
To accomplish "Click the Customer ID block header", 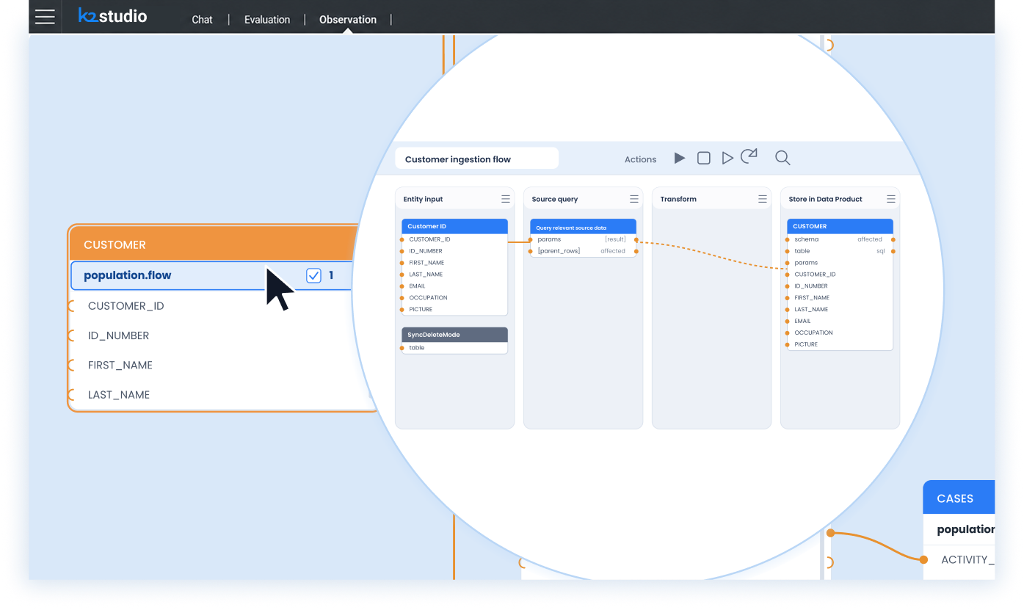I will click(454, 226).
